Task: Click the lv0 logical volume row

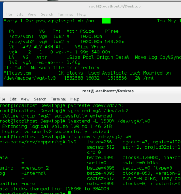Action: click(x=45, y=63)
